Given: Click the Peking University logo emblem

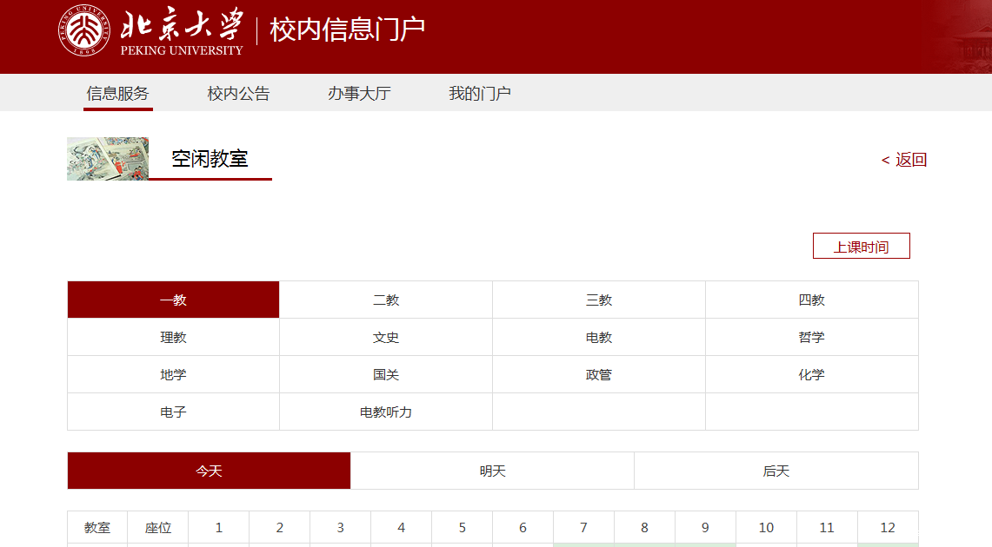Looking at the screenshot, I should [85, 31].
